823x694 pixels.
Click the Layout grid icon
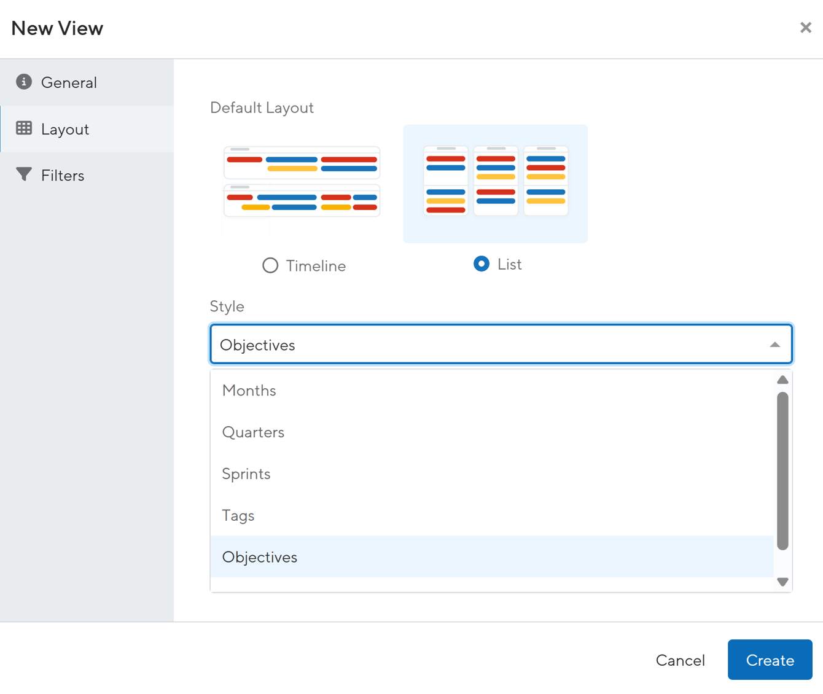(x=24, y=128)
